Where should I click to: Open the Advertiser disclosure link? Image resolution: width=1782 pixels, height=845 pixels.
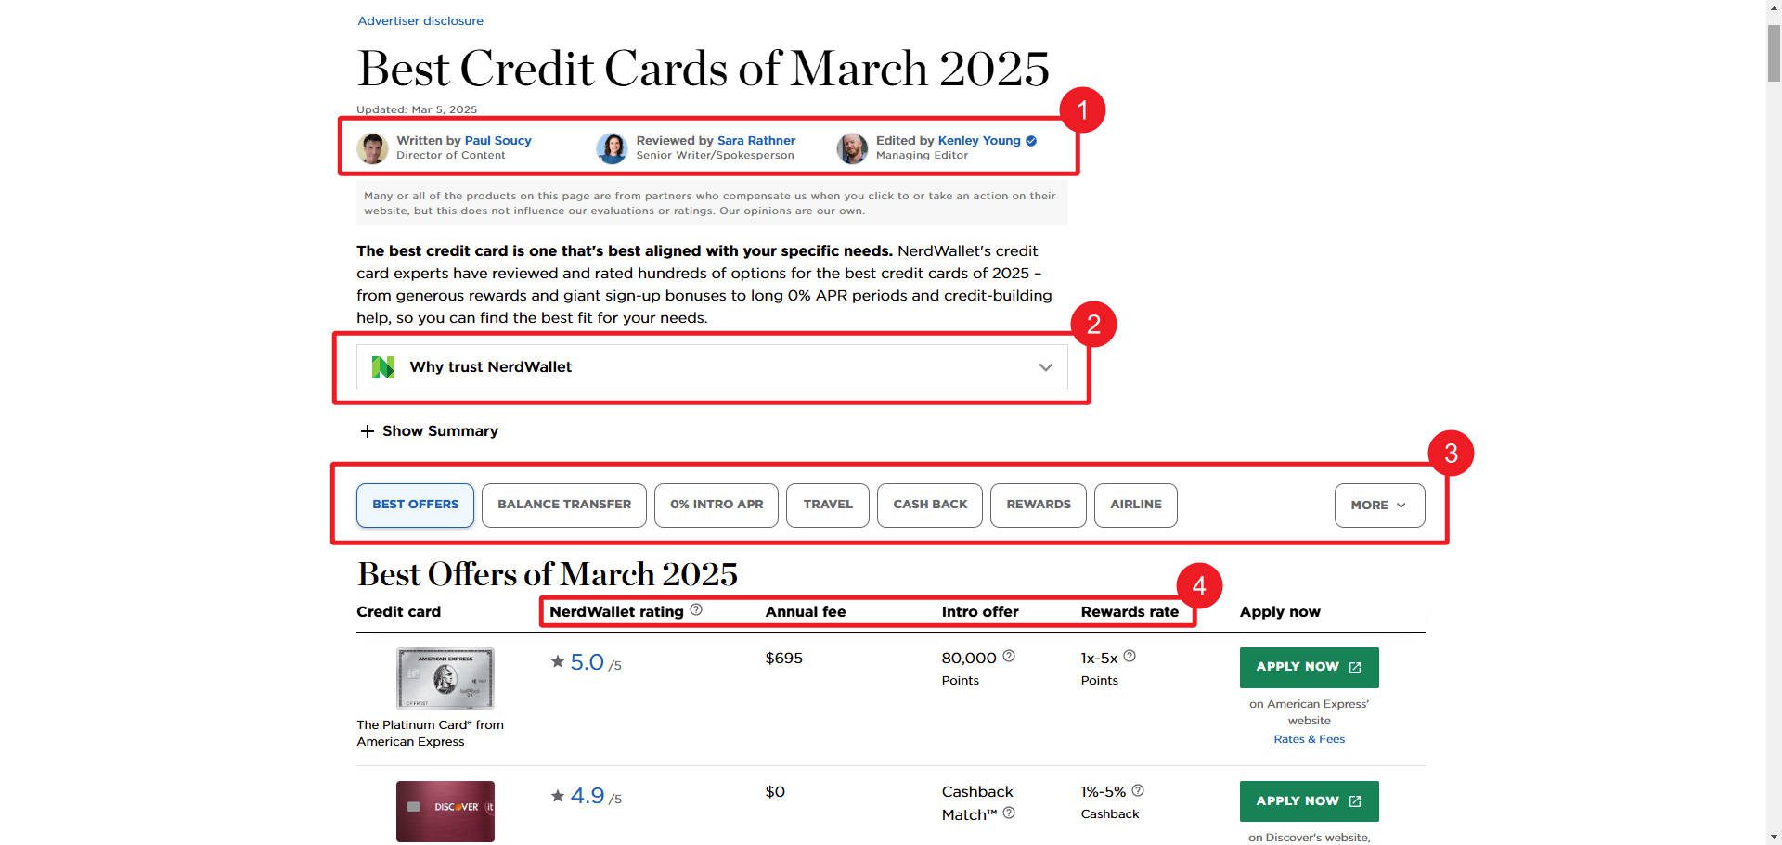pyautogui.click(x=420, y=20)
